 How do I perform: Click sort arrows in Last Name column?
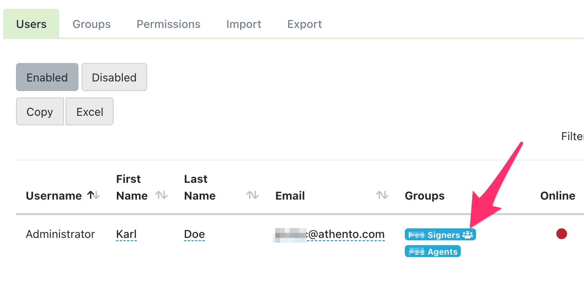[x=252, y=195]
